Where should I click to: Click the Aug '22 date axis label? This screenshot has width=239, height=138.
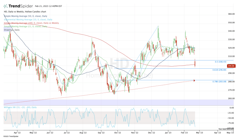tap(83, 133)
